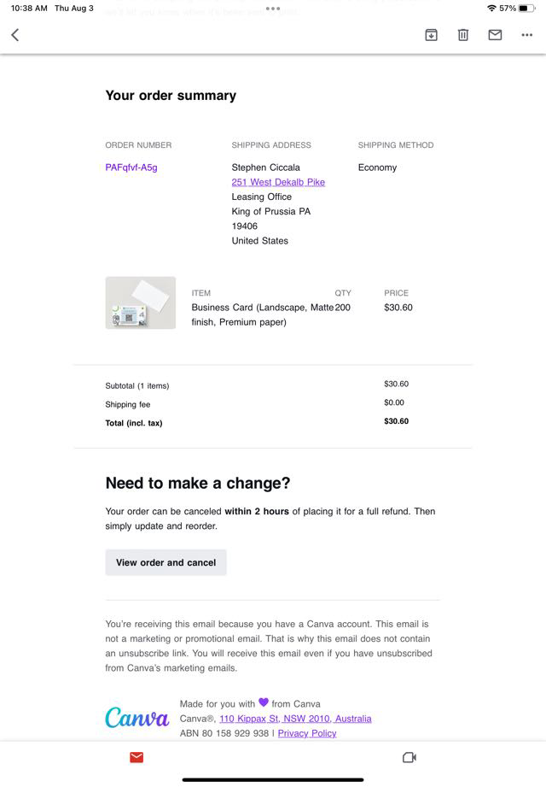This screenshot has height=787, width=546.
Task: Tap the Wi-Fi icon in status bar
Action: [491, 9]
